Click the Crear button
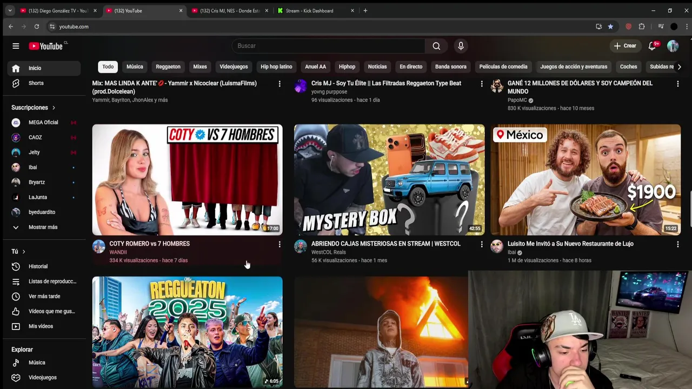The width and height of the screenshot is (692, 389). pos(625,46)
